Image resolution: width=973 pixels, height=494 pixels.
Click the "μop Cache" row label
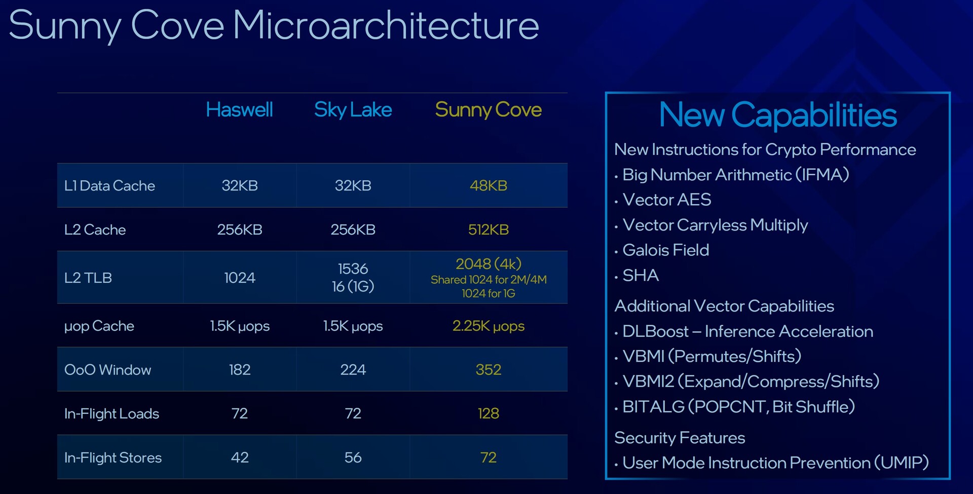click(x=99, y=326)
